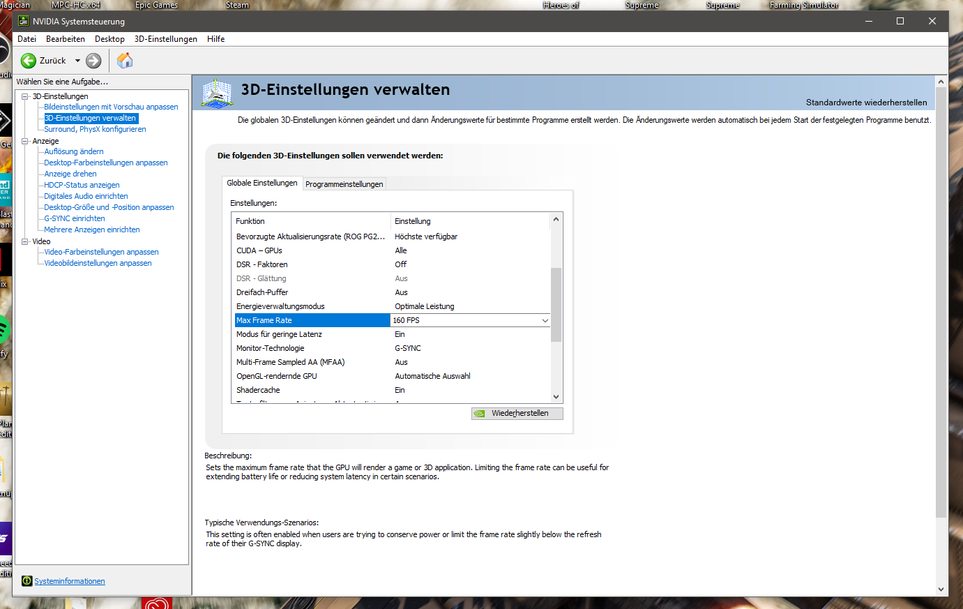Select the OpenGL-rendernde GPU row
The height and width of the screenshot is (609, 963).
391,376
